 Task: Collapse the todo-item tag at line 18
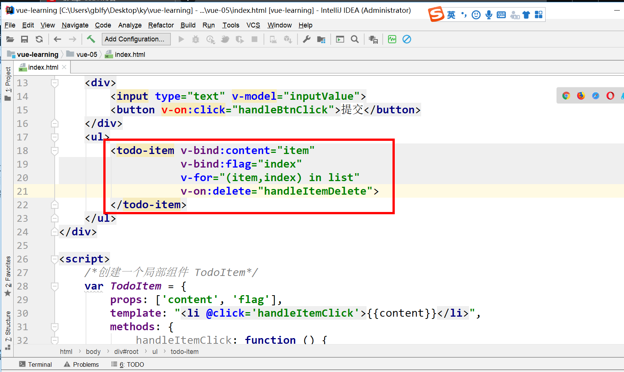point(55,150)
